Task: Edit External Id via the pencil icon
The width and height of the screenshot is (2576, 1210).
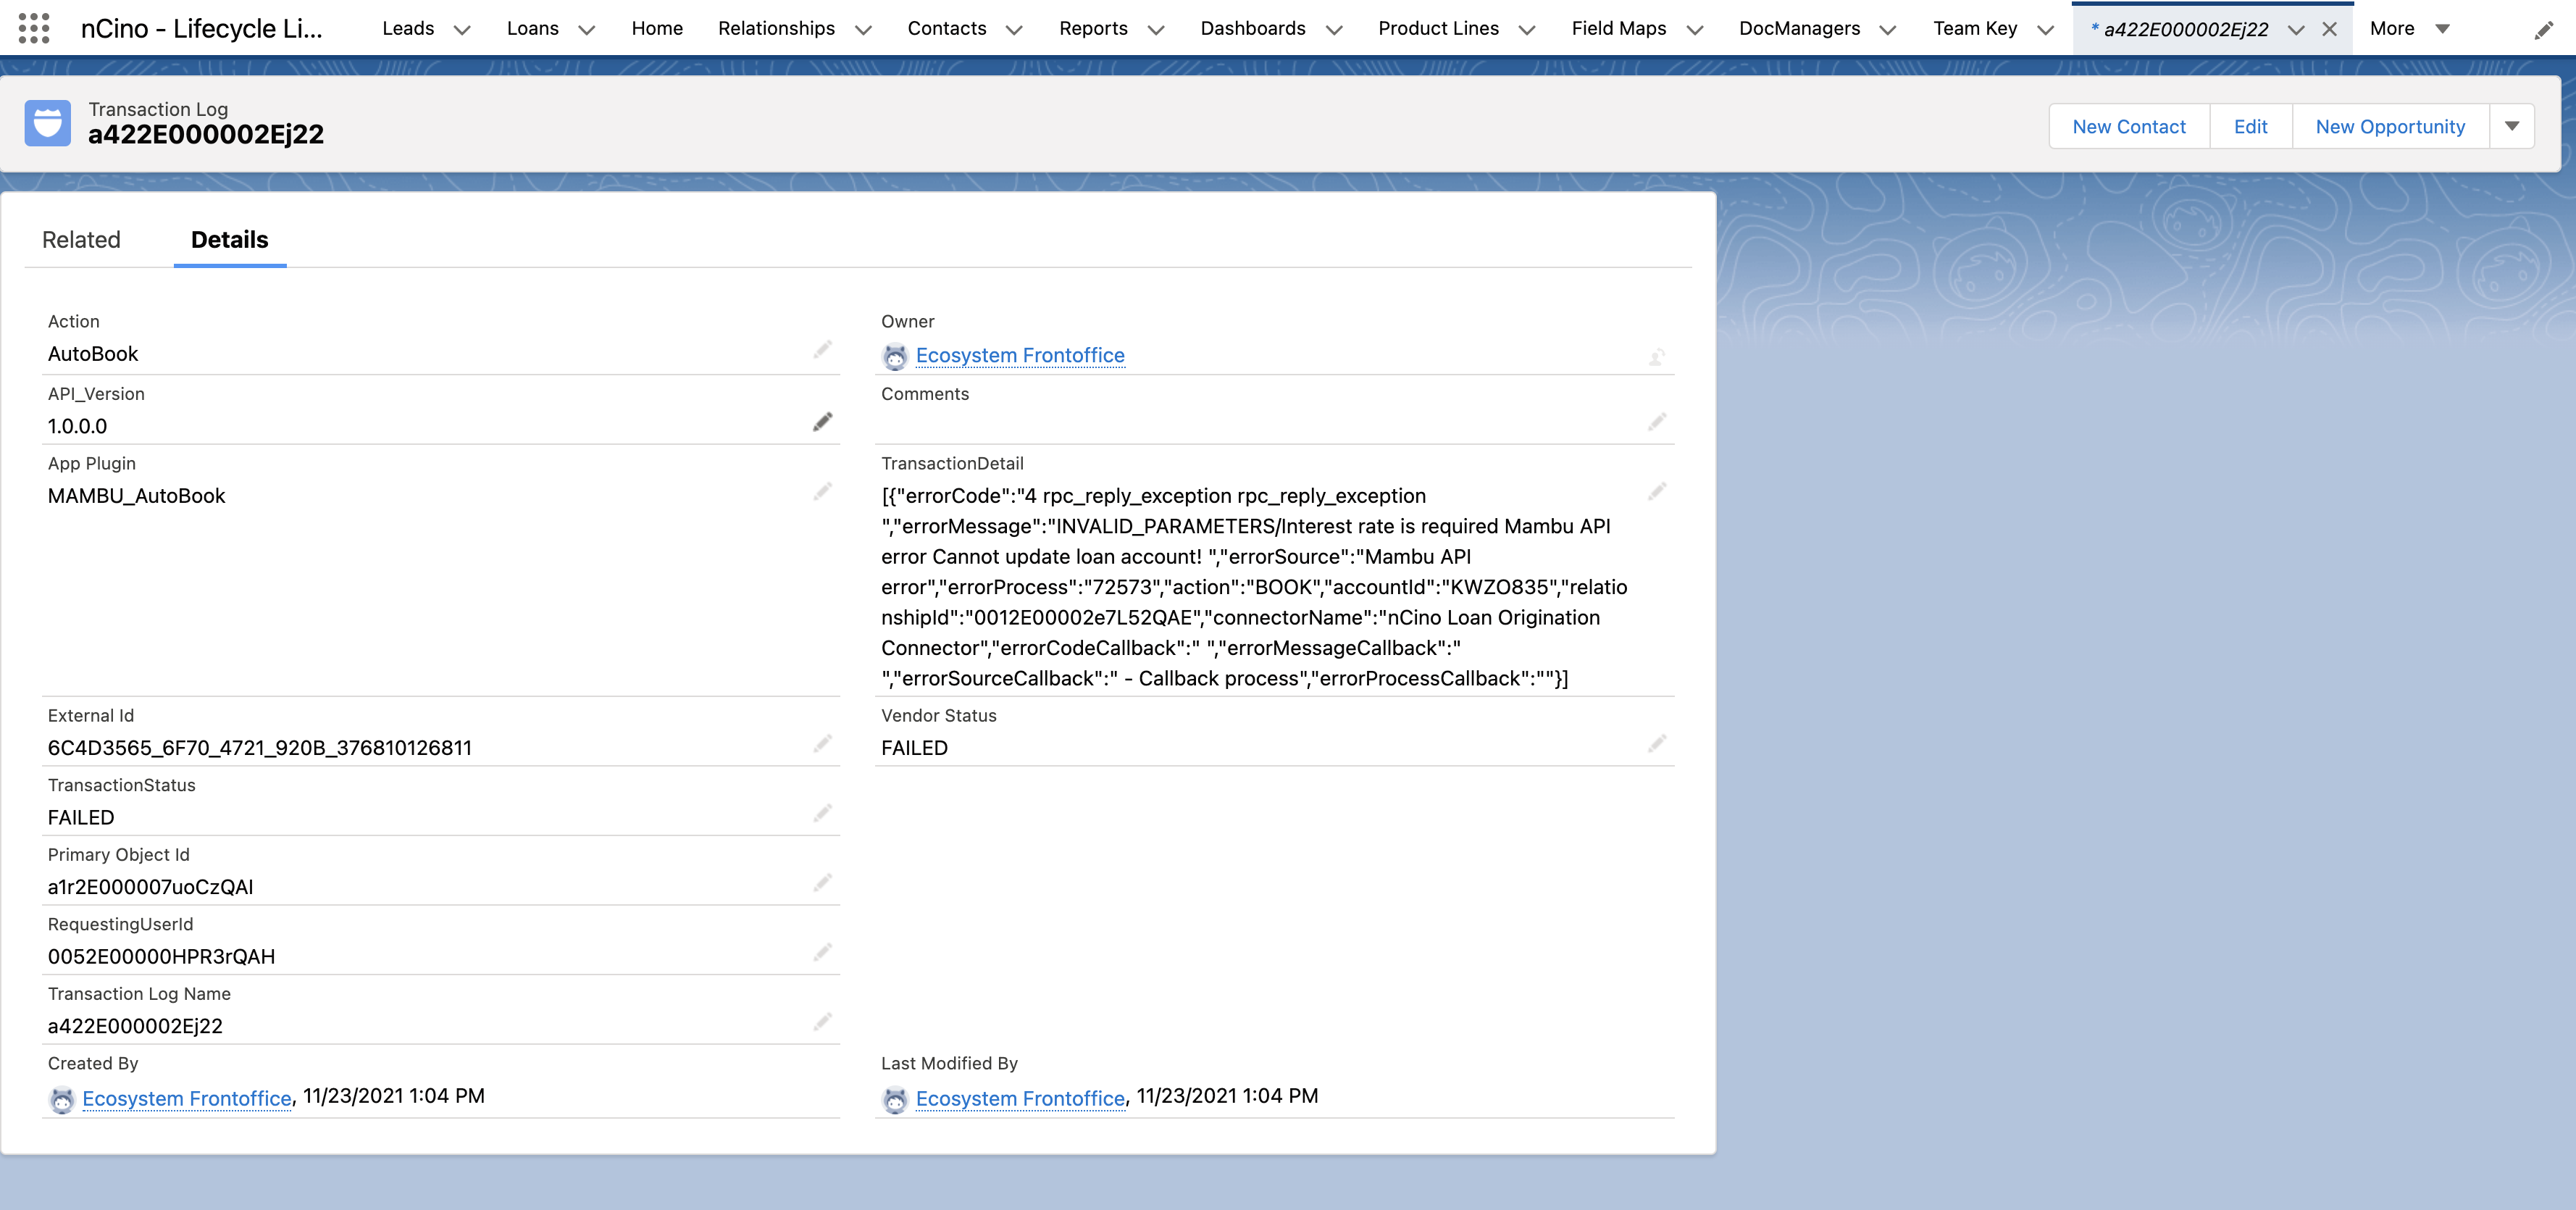Action: pyautogui.click(x=822, y=743)
